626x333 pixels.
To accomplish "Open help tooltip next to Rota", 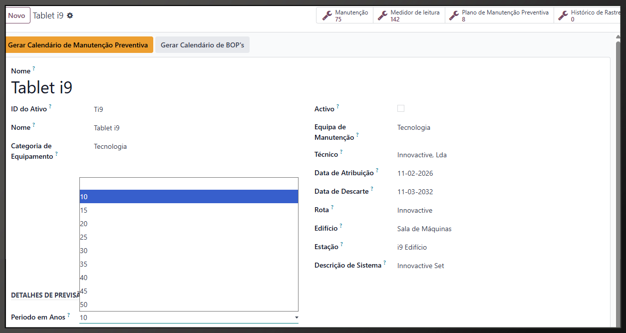I will click(x=332, y=207).
